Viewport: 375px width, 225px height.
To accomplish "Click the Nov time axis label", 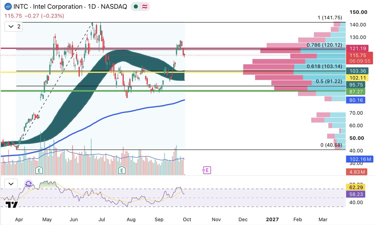I will coord(216,220).
